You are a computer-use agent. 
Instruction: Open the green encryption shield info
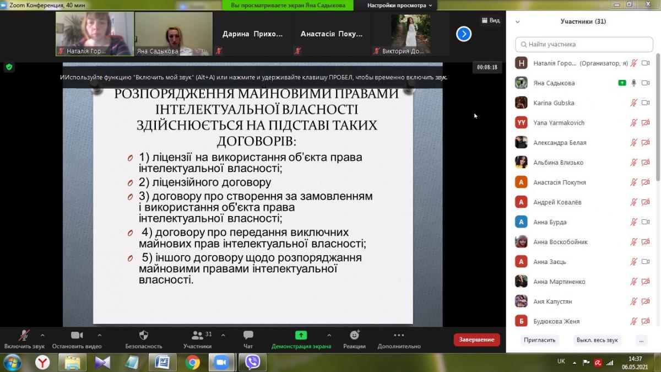click(x=9, y=67)
